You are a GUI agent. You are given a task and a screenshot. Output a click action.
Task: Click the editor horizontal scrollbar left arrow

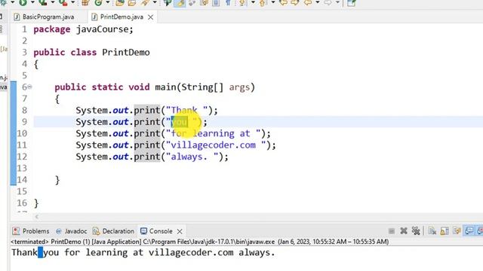click(x=37, y=217)
